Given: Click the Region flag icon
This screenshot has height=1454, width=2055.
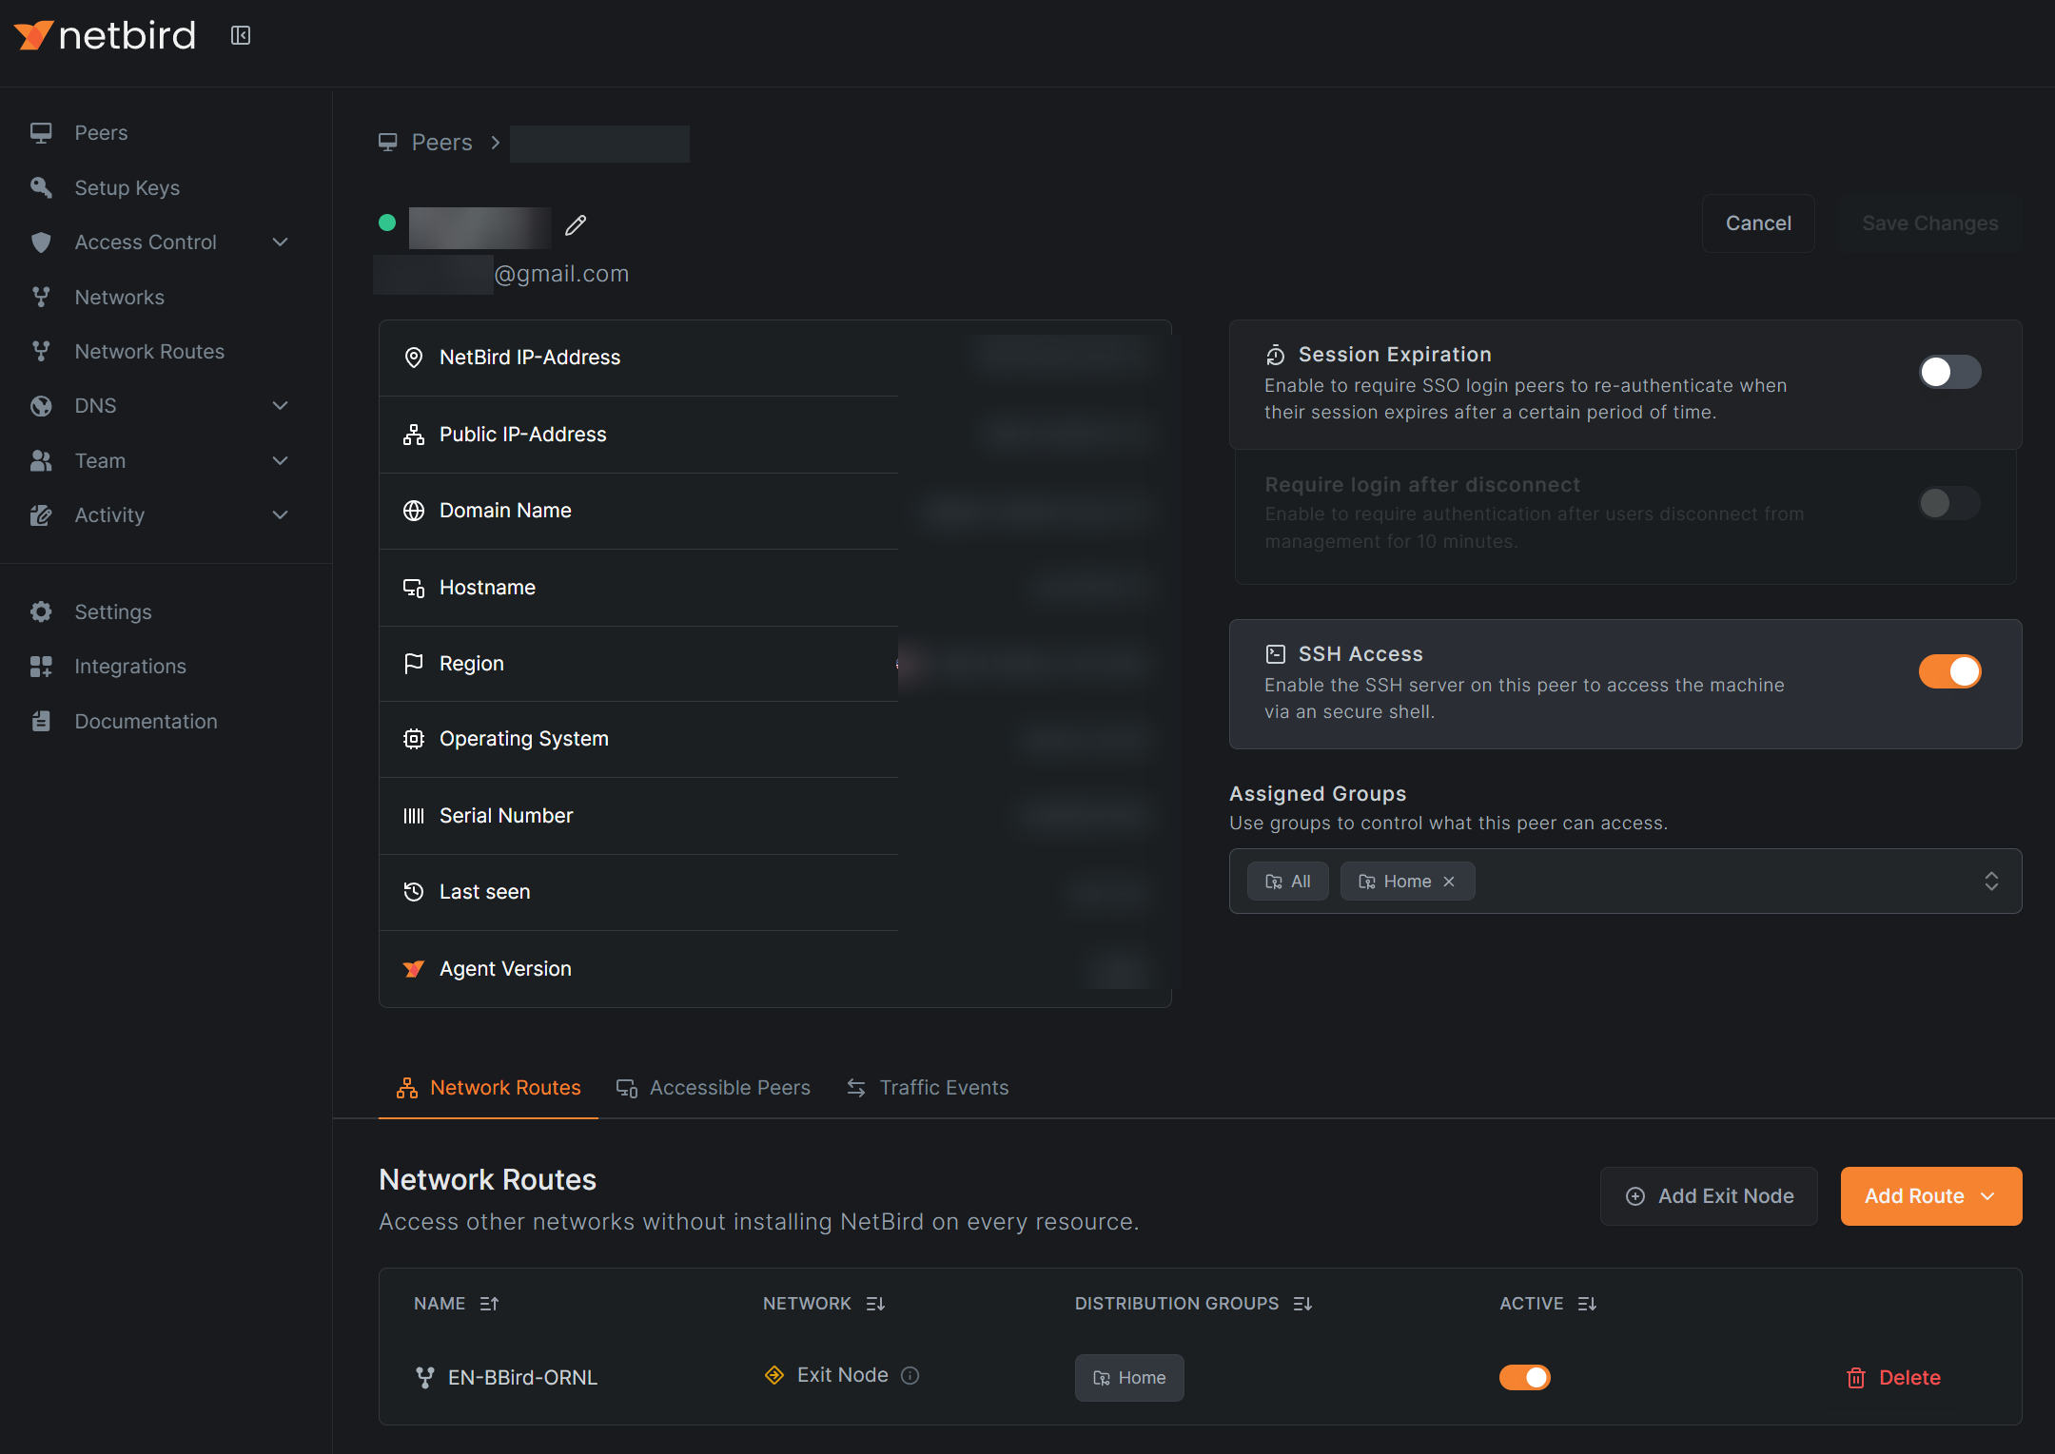Looking at the screenshot, I should click(414, 664).
